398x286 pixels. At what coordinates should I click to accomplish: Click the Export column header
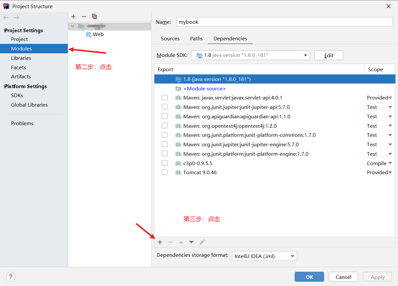click(165, 69)
